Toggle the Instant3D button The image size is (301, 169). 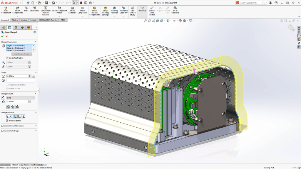click(143, 9)
